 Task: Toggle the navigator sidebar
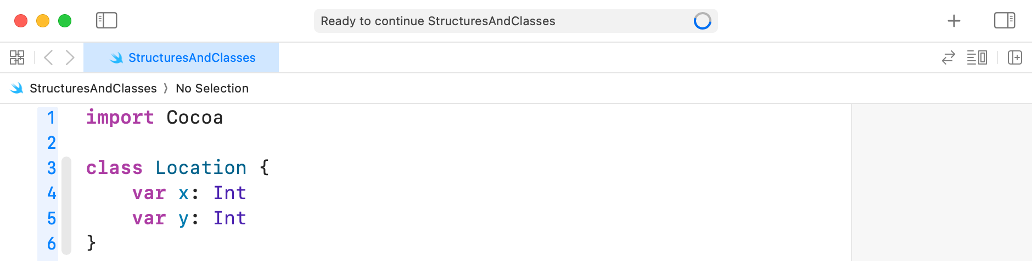coord(106,21)
